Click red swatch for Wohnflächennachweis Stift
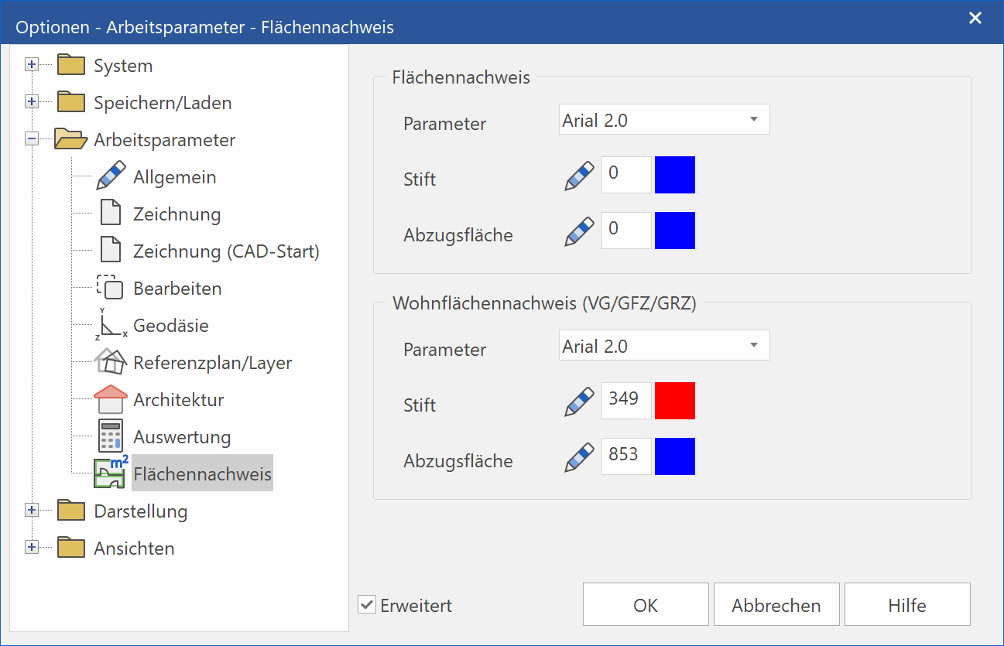 coord(675,401)
